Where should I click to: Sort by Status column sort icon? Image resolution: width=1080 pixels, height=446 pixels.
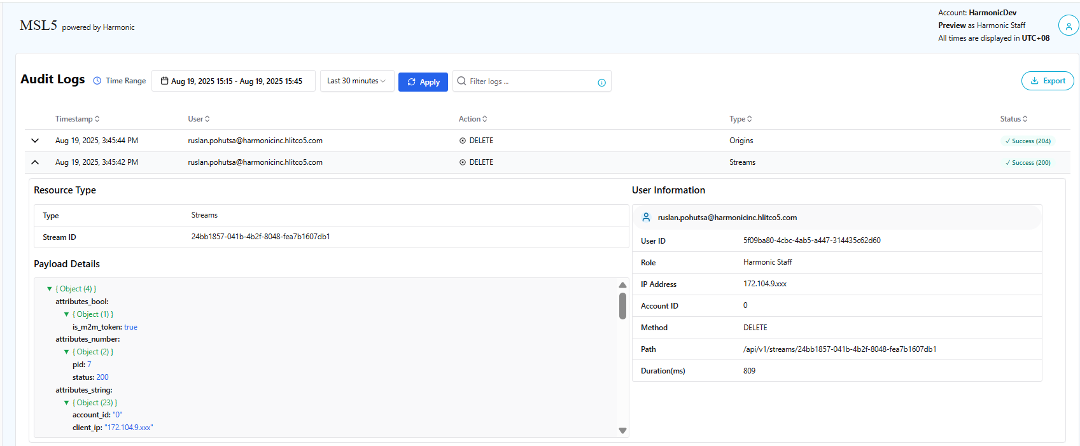pyautogui.click(x=1025, y=119)
